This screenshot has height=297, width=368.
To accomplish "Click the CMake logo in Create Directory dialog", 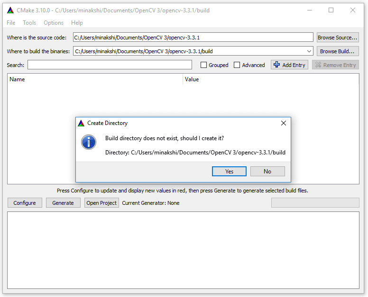I will tap(81, 123).
